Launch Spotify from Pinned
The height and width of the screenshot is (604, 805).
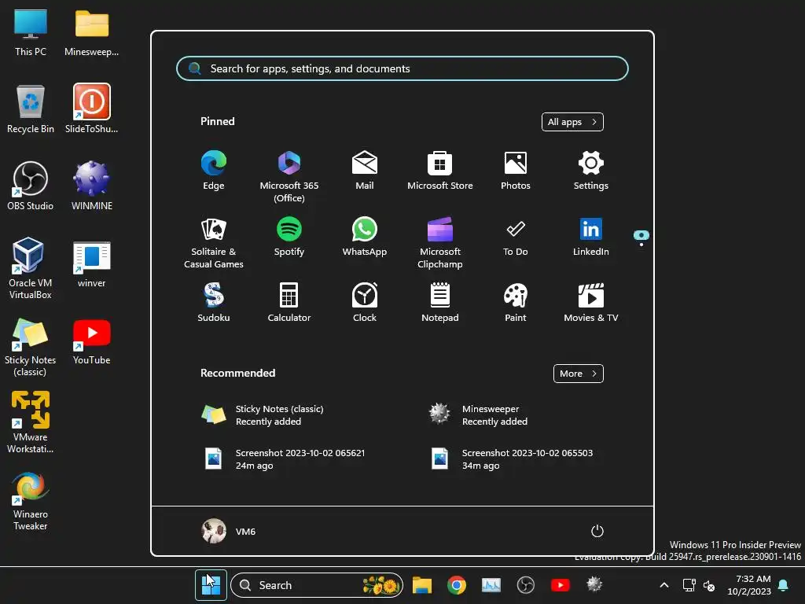[x=289, y=237]
